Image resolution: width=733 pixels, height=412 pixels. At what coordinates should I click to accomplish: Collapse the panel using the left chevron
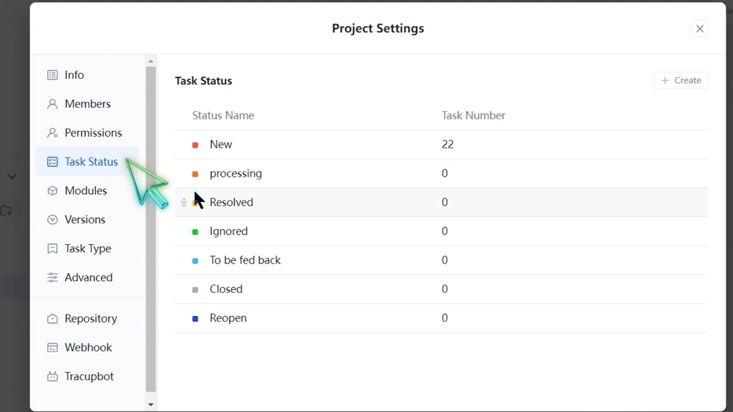point(12,176)
